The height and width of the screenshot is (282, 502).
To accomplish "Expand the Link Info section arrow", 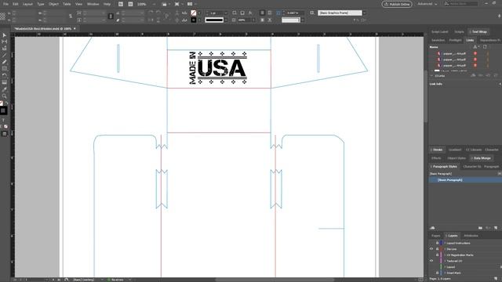I will coord(500,84).
